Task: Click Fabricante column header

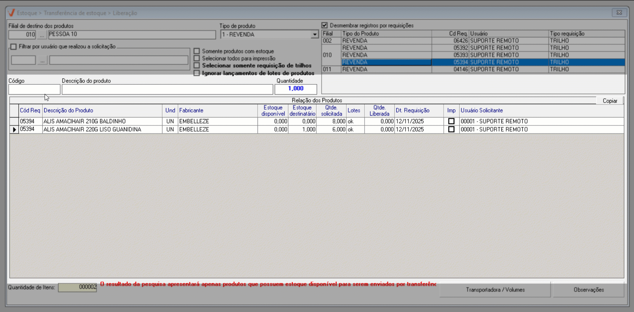Action: coord(217,111)
